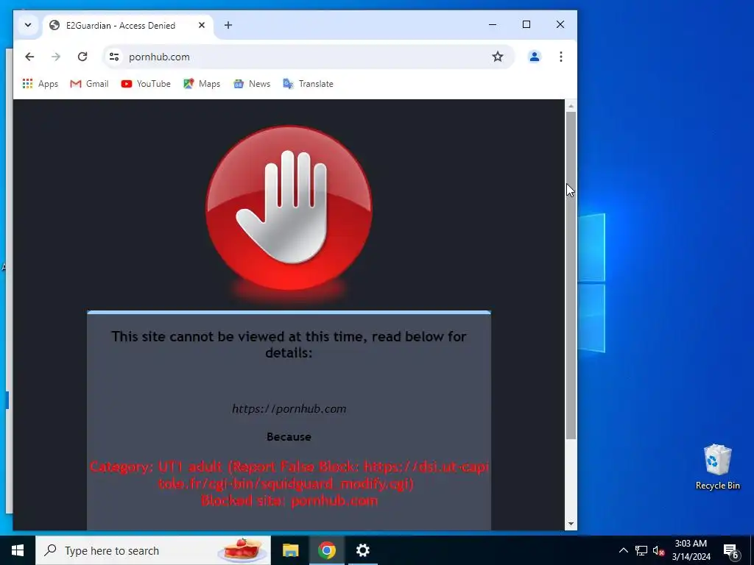The width and height of the screenshot is (754, 565).
Task: Maximize the Chrome window
Action: pos(526,24)
